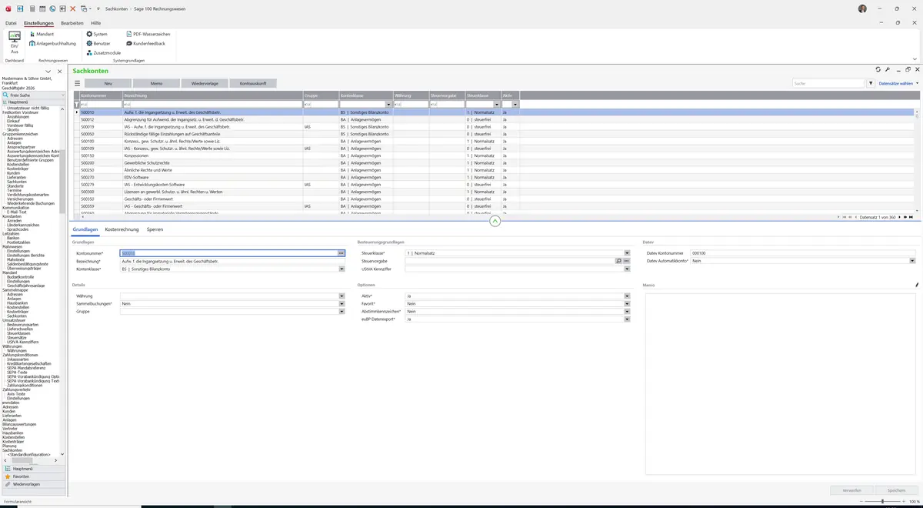Open the Steuerklasse dropdown

(627, 252)
